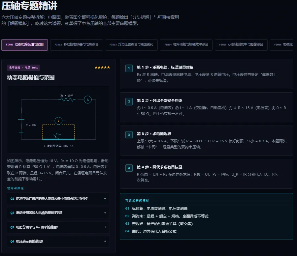Click the circuit diagram area
297x256 pixels.
coord(58,120)
